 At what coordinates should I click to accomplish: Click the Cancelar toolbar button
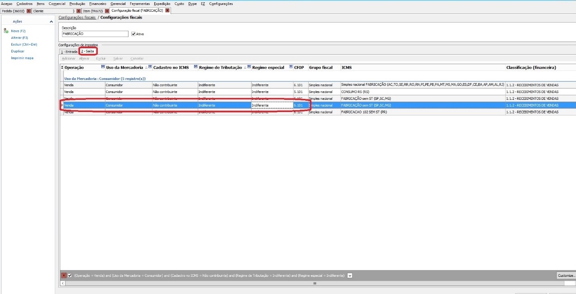tap(137, 59)
